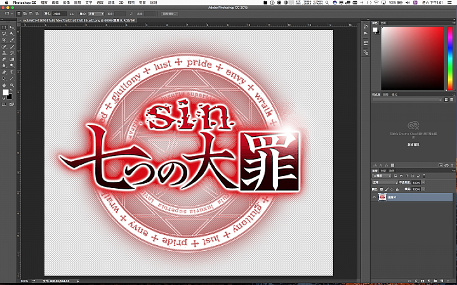Screen dimensions: 457x285
Task: Select the Rectangular Marquee tool
Action: [x=4, y=27]
